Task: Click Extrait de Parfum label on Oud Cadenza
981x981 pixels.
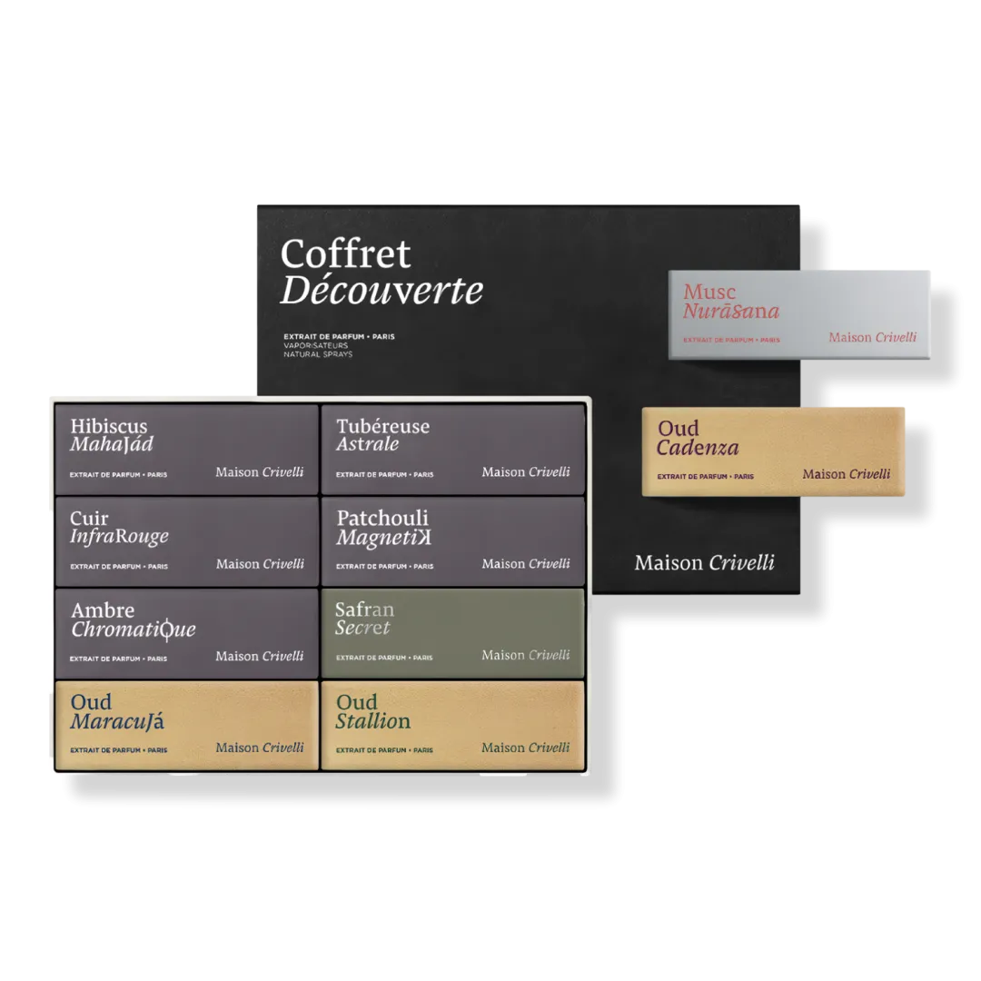Action: click(x=705, y=476)
